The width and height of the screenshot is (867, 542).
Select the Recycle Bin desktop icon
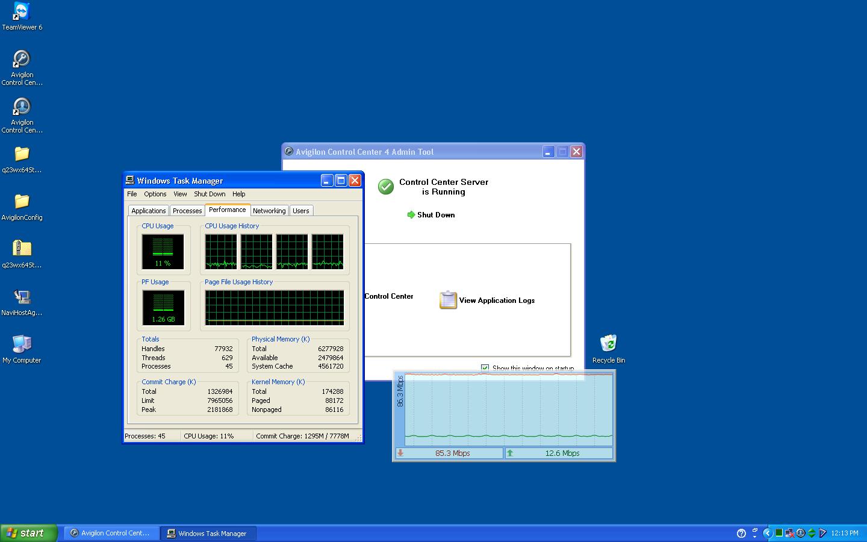[x=609, y=344]
